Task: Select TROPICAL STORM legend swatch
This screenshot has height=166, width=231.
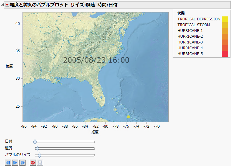Action: pos(225,25)
